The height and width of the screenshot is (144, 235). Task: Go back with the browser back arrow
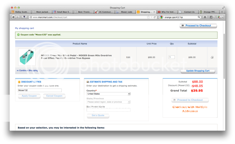[x=13, y=17]
